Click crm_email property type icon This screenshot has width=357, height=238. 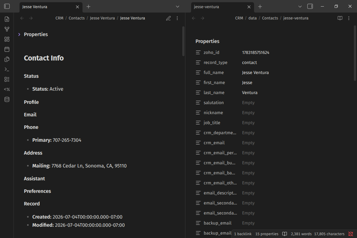pyautogui.click(x=198, y=143)
